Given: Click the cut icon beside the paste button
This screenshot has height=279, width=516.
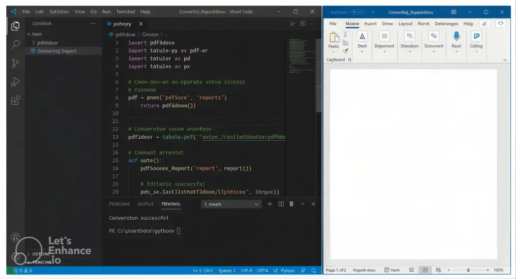Looking at the screenshot, I should click(345, 34).
